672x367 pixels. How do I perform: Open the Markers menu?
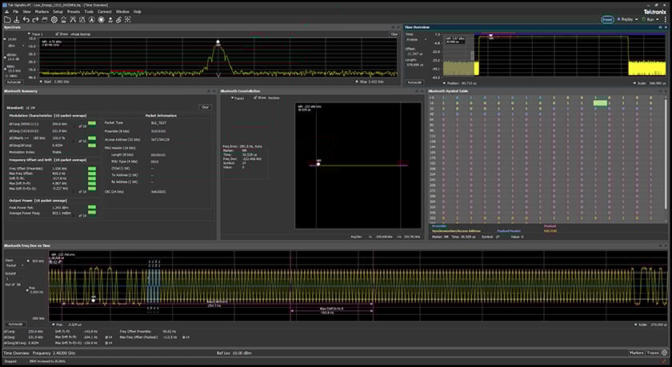tap(42, 12)
